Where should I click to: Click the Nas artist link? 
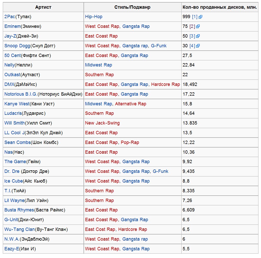[8, 152]
